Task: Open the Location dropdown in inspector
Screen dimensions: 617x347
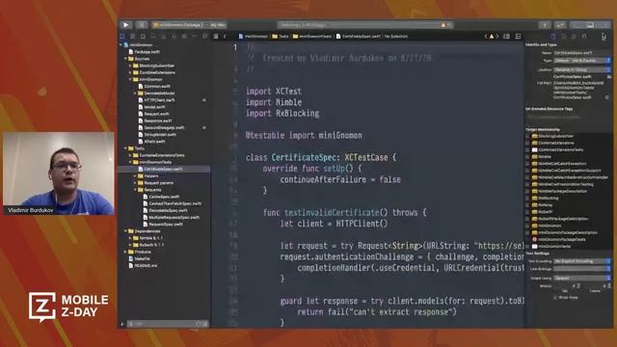Action: click(581, 69)
